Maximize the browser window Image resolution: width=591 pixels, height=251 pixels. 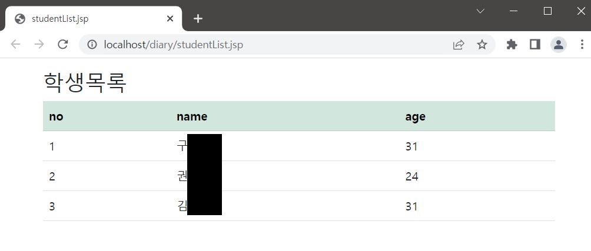point(547,11)
